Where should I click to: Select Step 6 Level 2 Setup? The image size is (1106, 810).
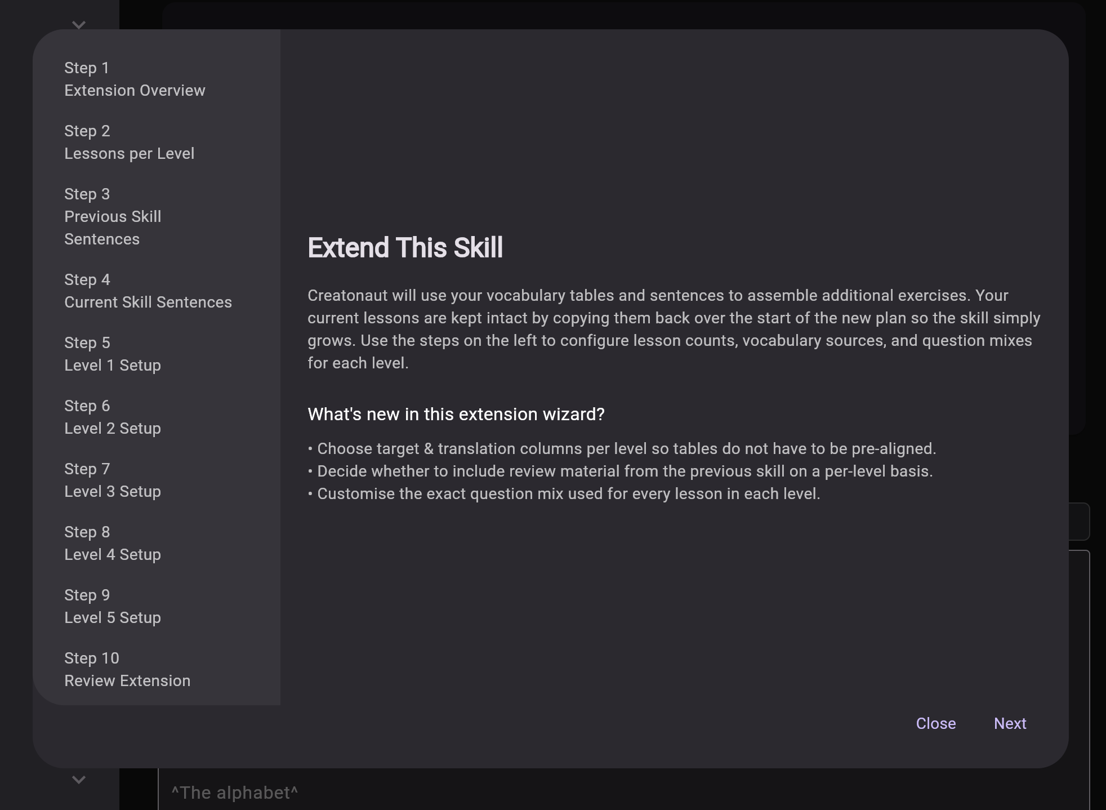click(113, 417)
